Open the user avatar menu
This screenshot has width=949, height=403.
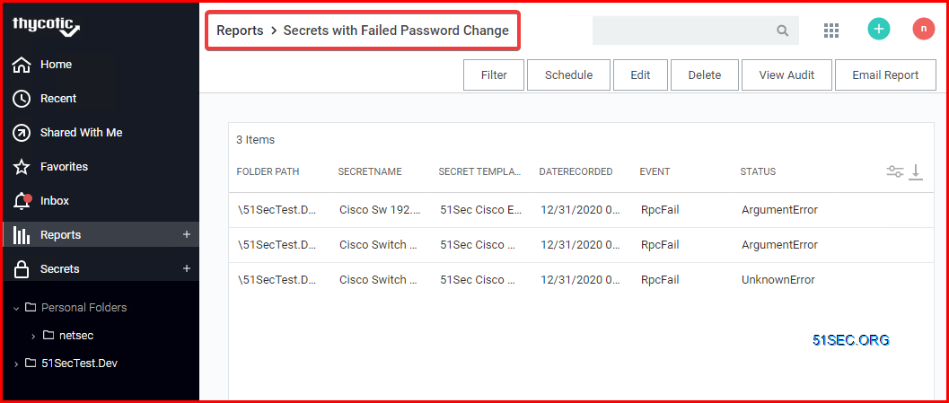924,29
